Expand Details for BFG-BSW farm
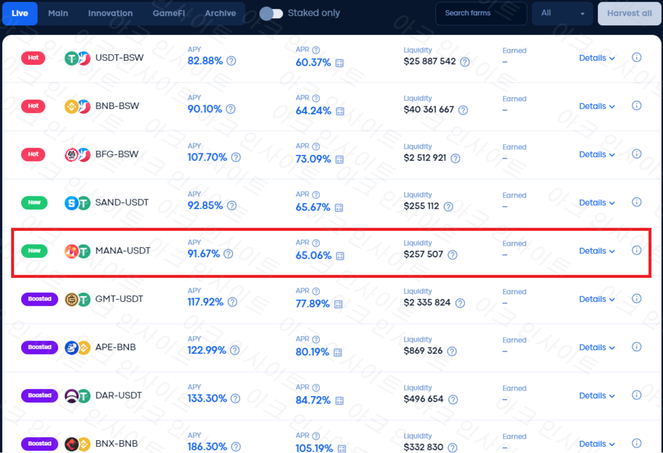 coord(597,154)
